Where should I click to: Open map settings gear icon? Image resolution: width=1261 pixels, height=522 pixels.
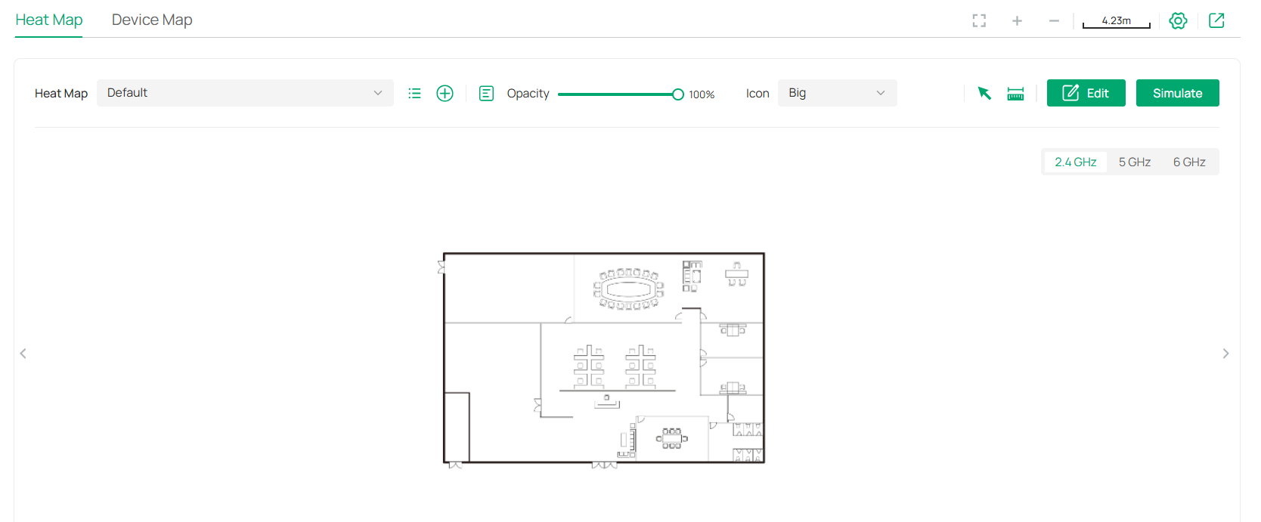1178,21
